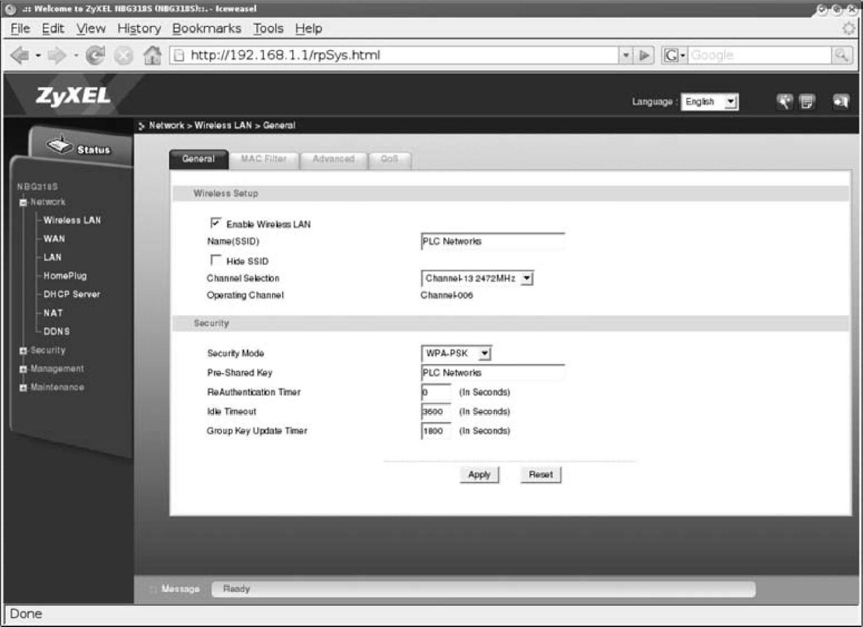Open the Forward button history dropdown arrow
863x627 pixels.
pyautogui.click(x=76, y=56)
